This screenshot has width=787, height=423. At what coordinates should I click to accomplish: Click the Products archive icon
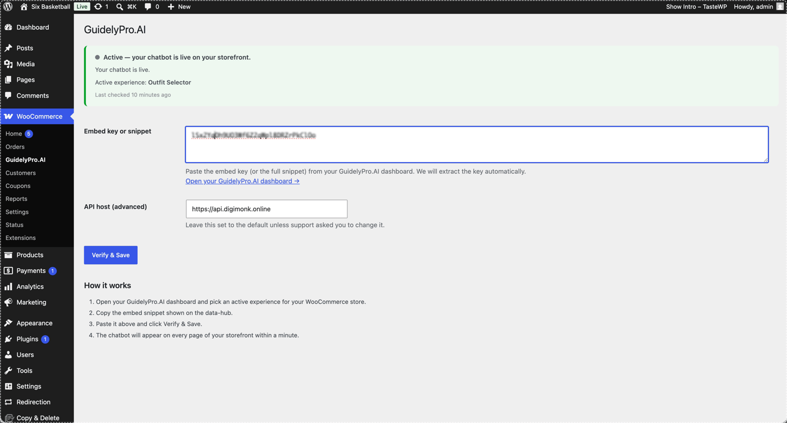tap(8, 255)
